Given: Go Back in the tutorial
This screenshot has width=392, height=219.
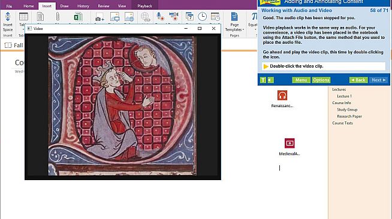Looking at the screenshot, I should (x=358, y=80).
